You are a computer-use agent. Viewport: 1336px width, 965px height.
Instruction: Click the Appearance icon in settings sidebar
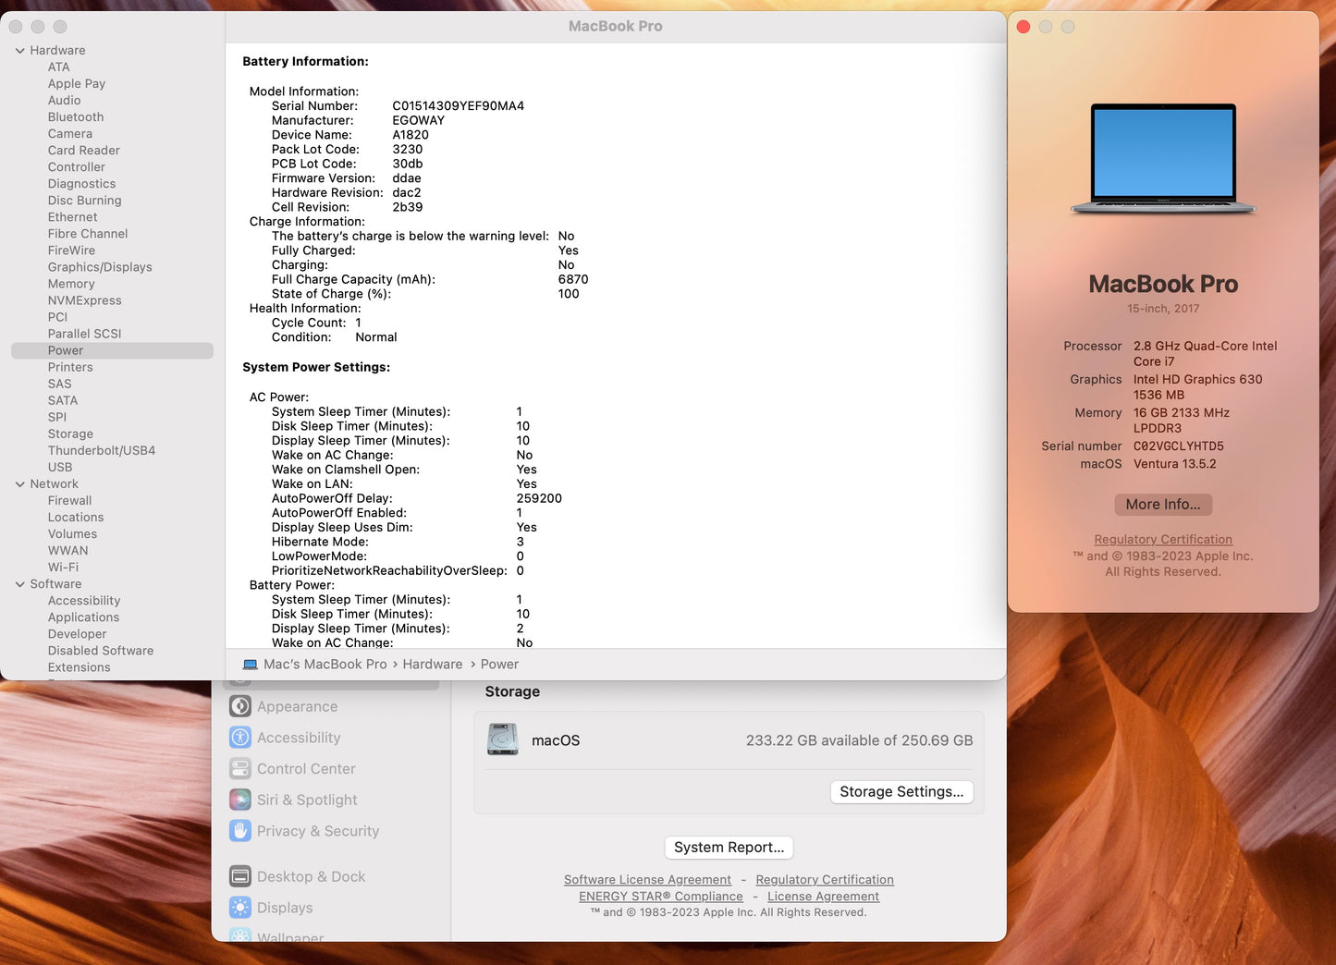(240, 706)
